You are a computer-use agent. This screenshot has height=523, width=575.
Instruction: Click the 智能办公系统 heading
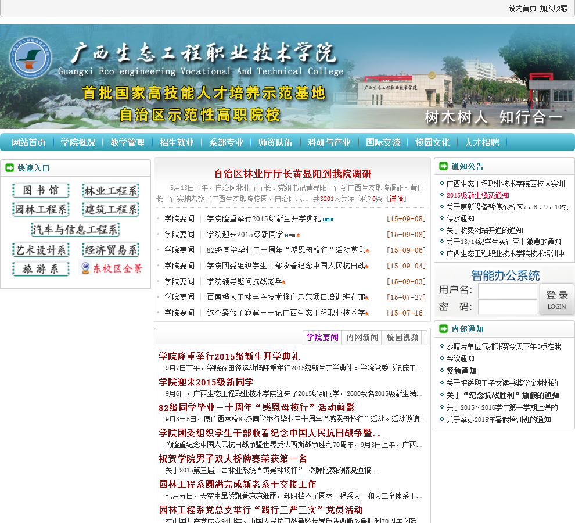click(505, 275)
